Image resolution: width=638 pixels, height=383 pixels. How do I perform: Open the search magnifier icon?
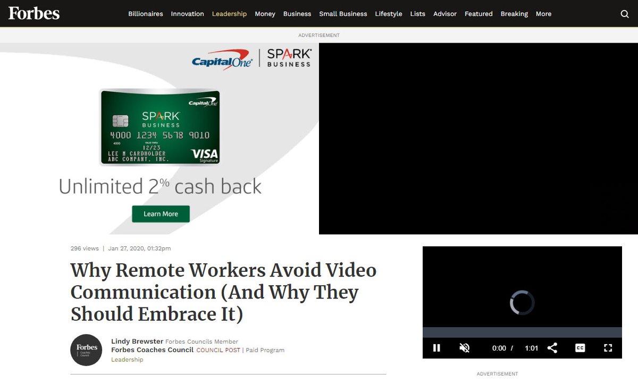point(625,14)
